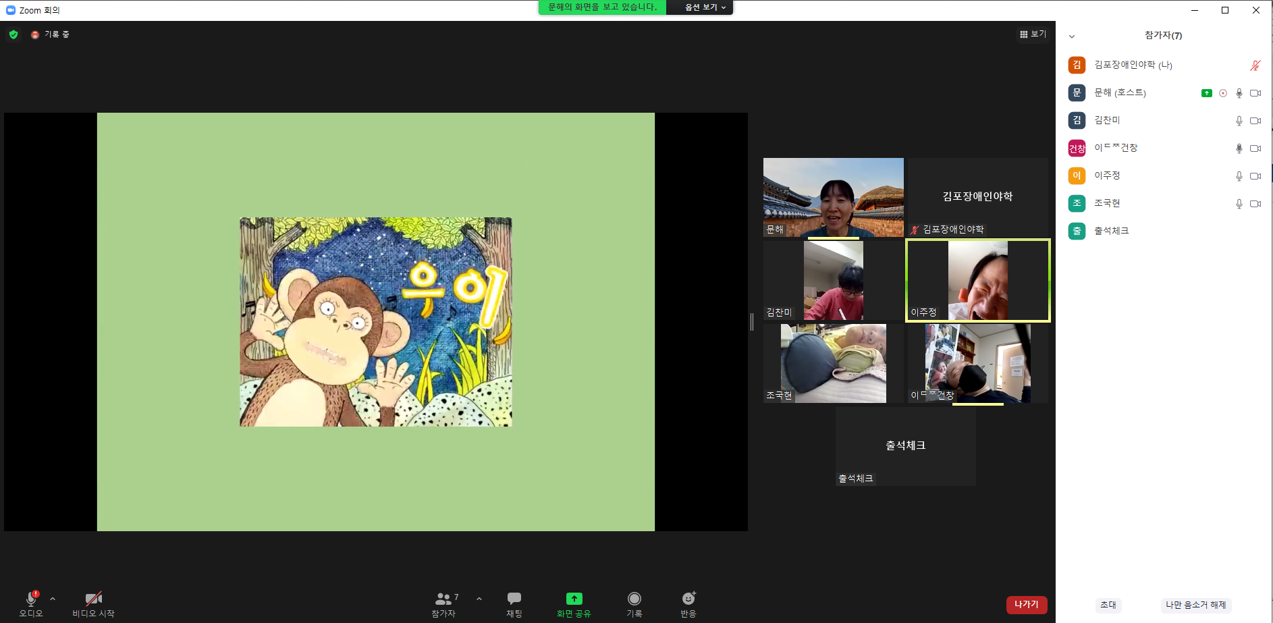Select the 김찬미 video thumbnail
This screenshot has height=623, width=1273.
[834, 280]
